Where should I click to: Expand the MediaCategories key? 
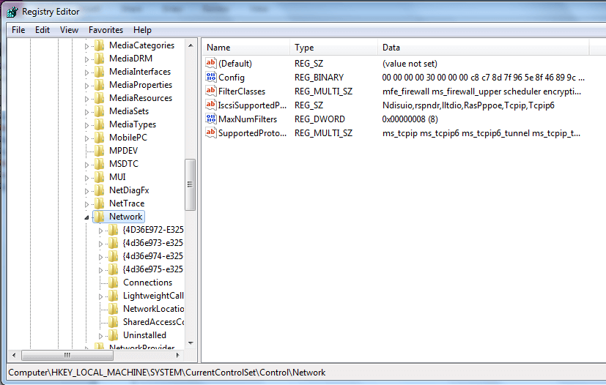click(x=86, y=46)
